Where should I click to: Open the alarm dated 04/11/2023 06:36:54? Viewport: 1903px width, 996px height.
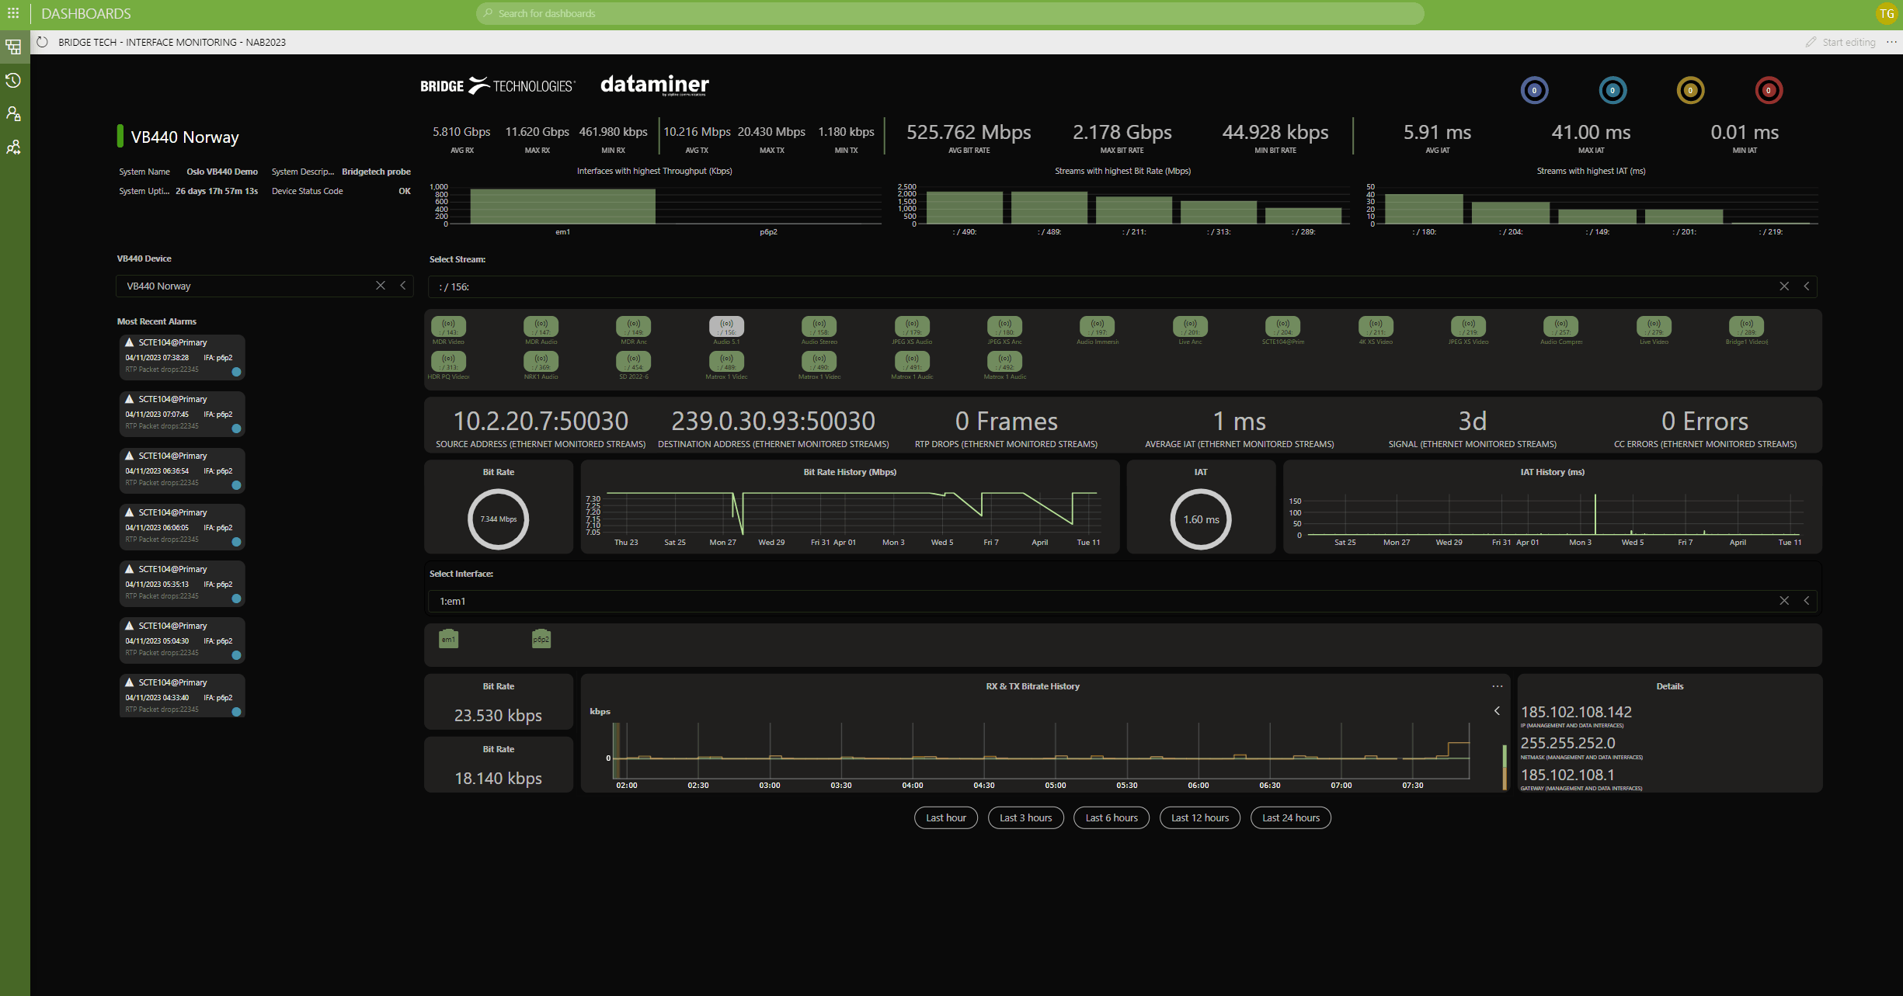(183, 470)
